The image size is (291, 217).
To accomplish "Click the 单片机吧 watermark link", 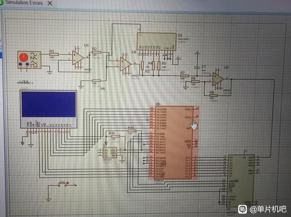I will [x=268, y=209].
